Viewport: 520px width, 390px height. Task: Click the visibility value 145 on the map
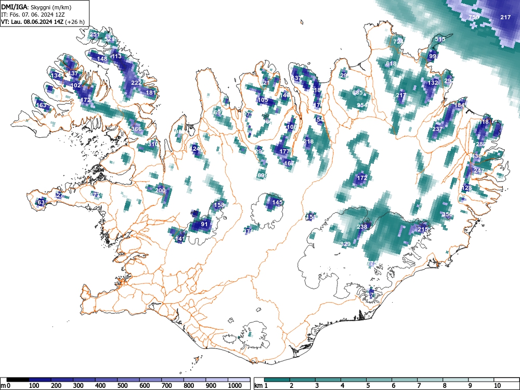(277, 202)
